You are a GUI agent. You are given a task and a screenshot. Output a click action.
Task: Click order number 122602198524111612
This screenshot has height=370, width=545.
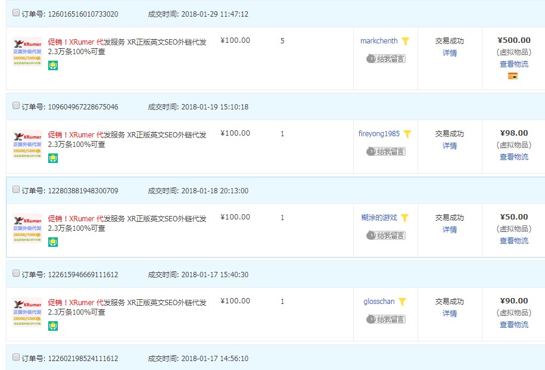(83, 359)
